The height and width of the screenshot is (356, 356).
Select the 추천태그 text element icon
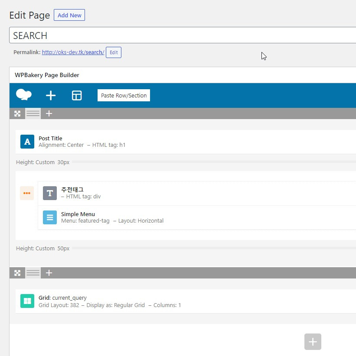(50, 193)
